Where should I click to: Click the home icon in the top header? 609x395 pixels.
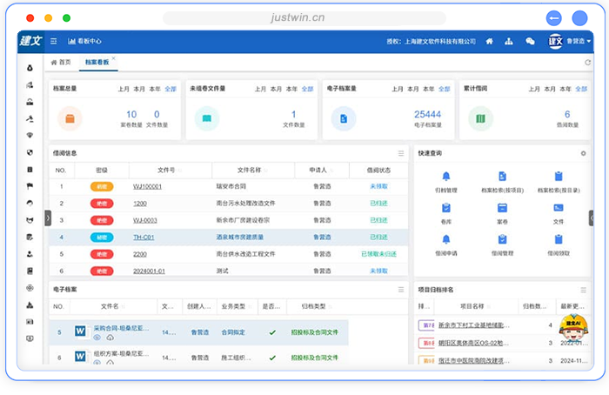(x=490, y=41)
